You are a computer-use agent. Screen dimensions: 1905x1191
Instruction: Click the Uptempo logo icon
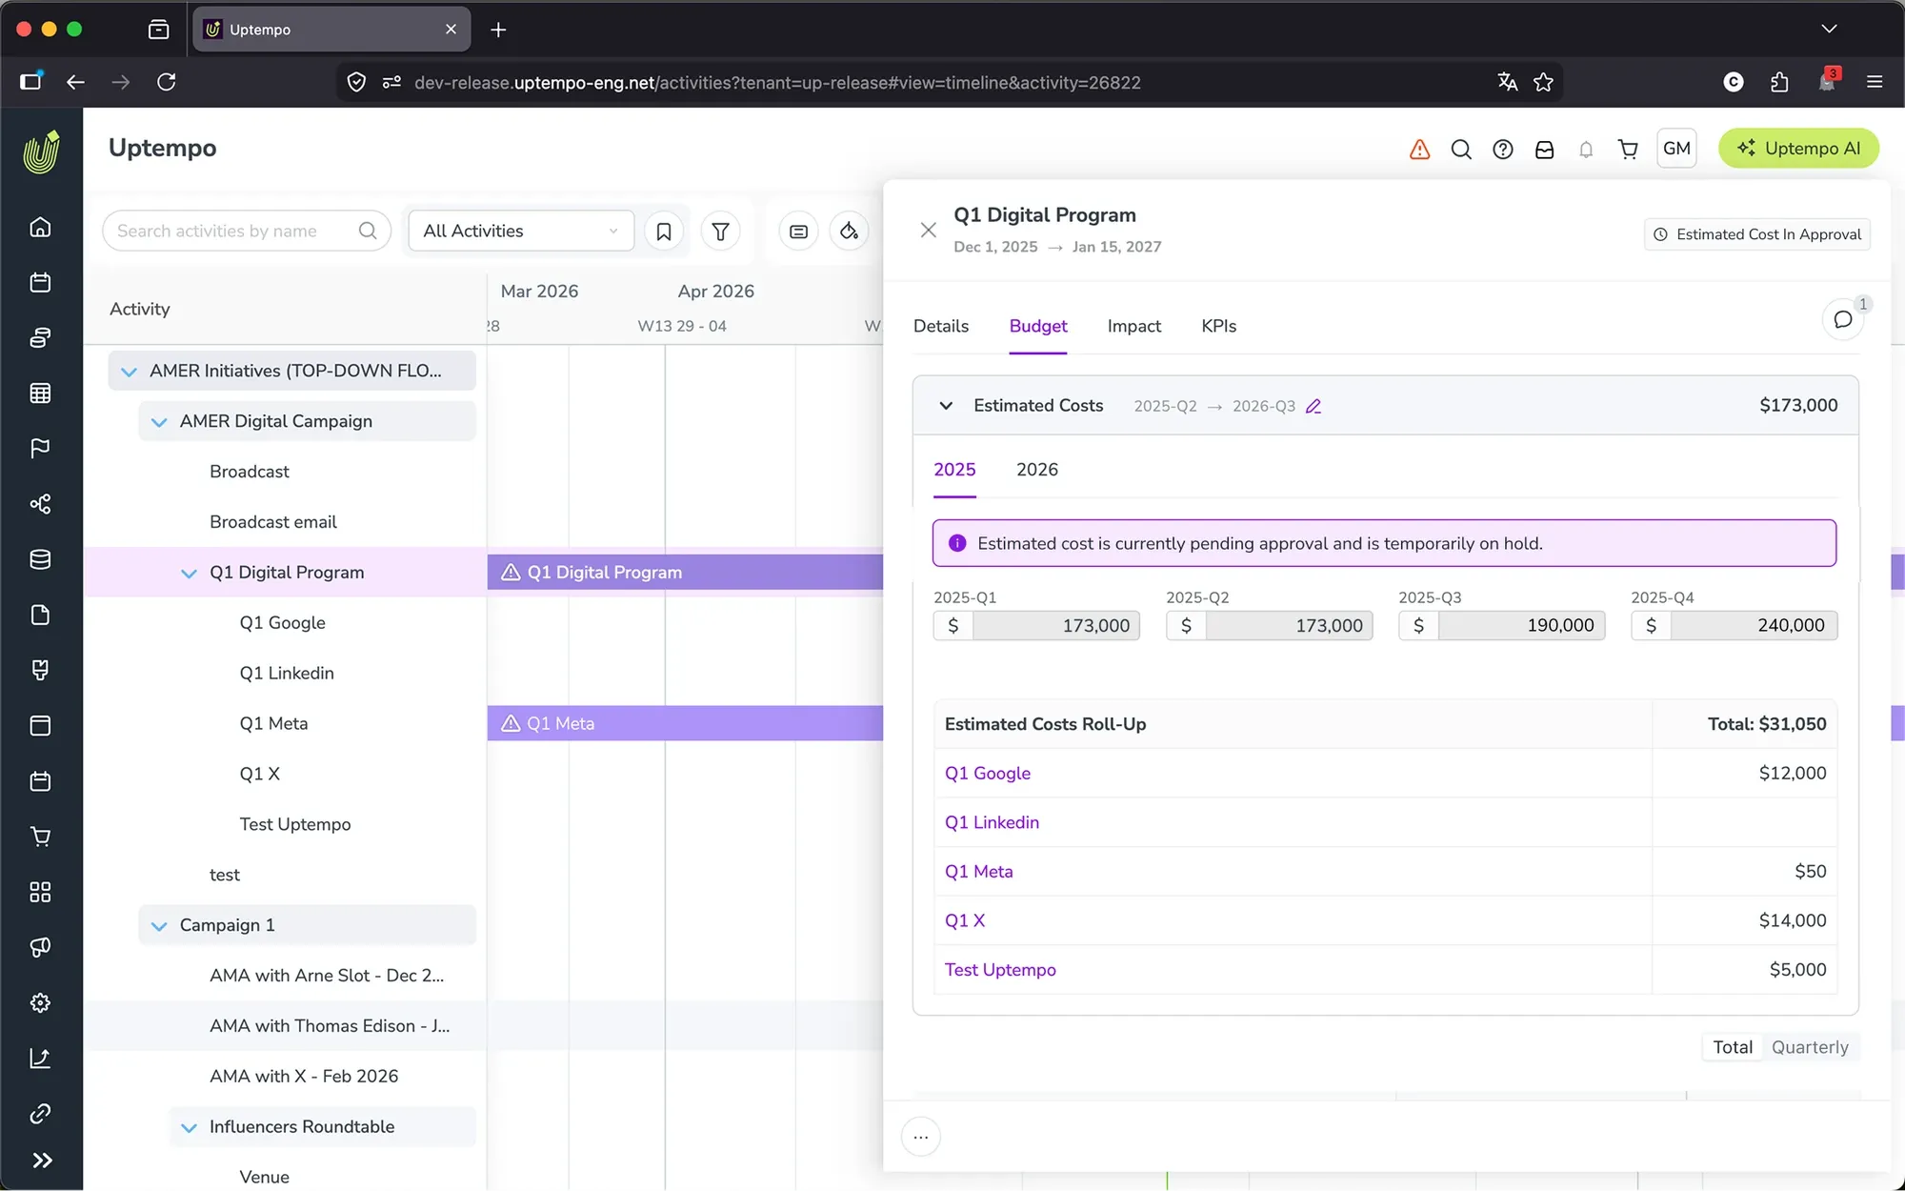41,151
